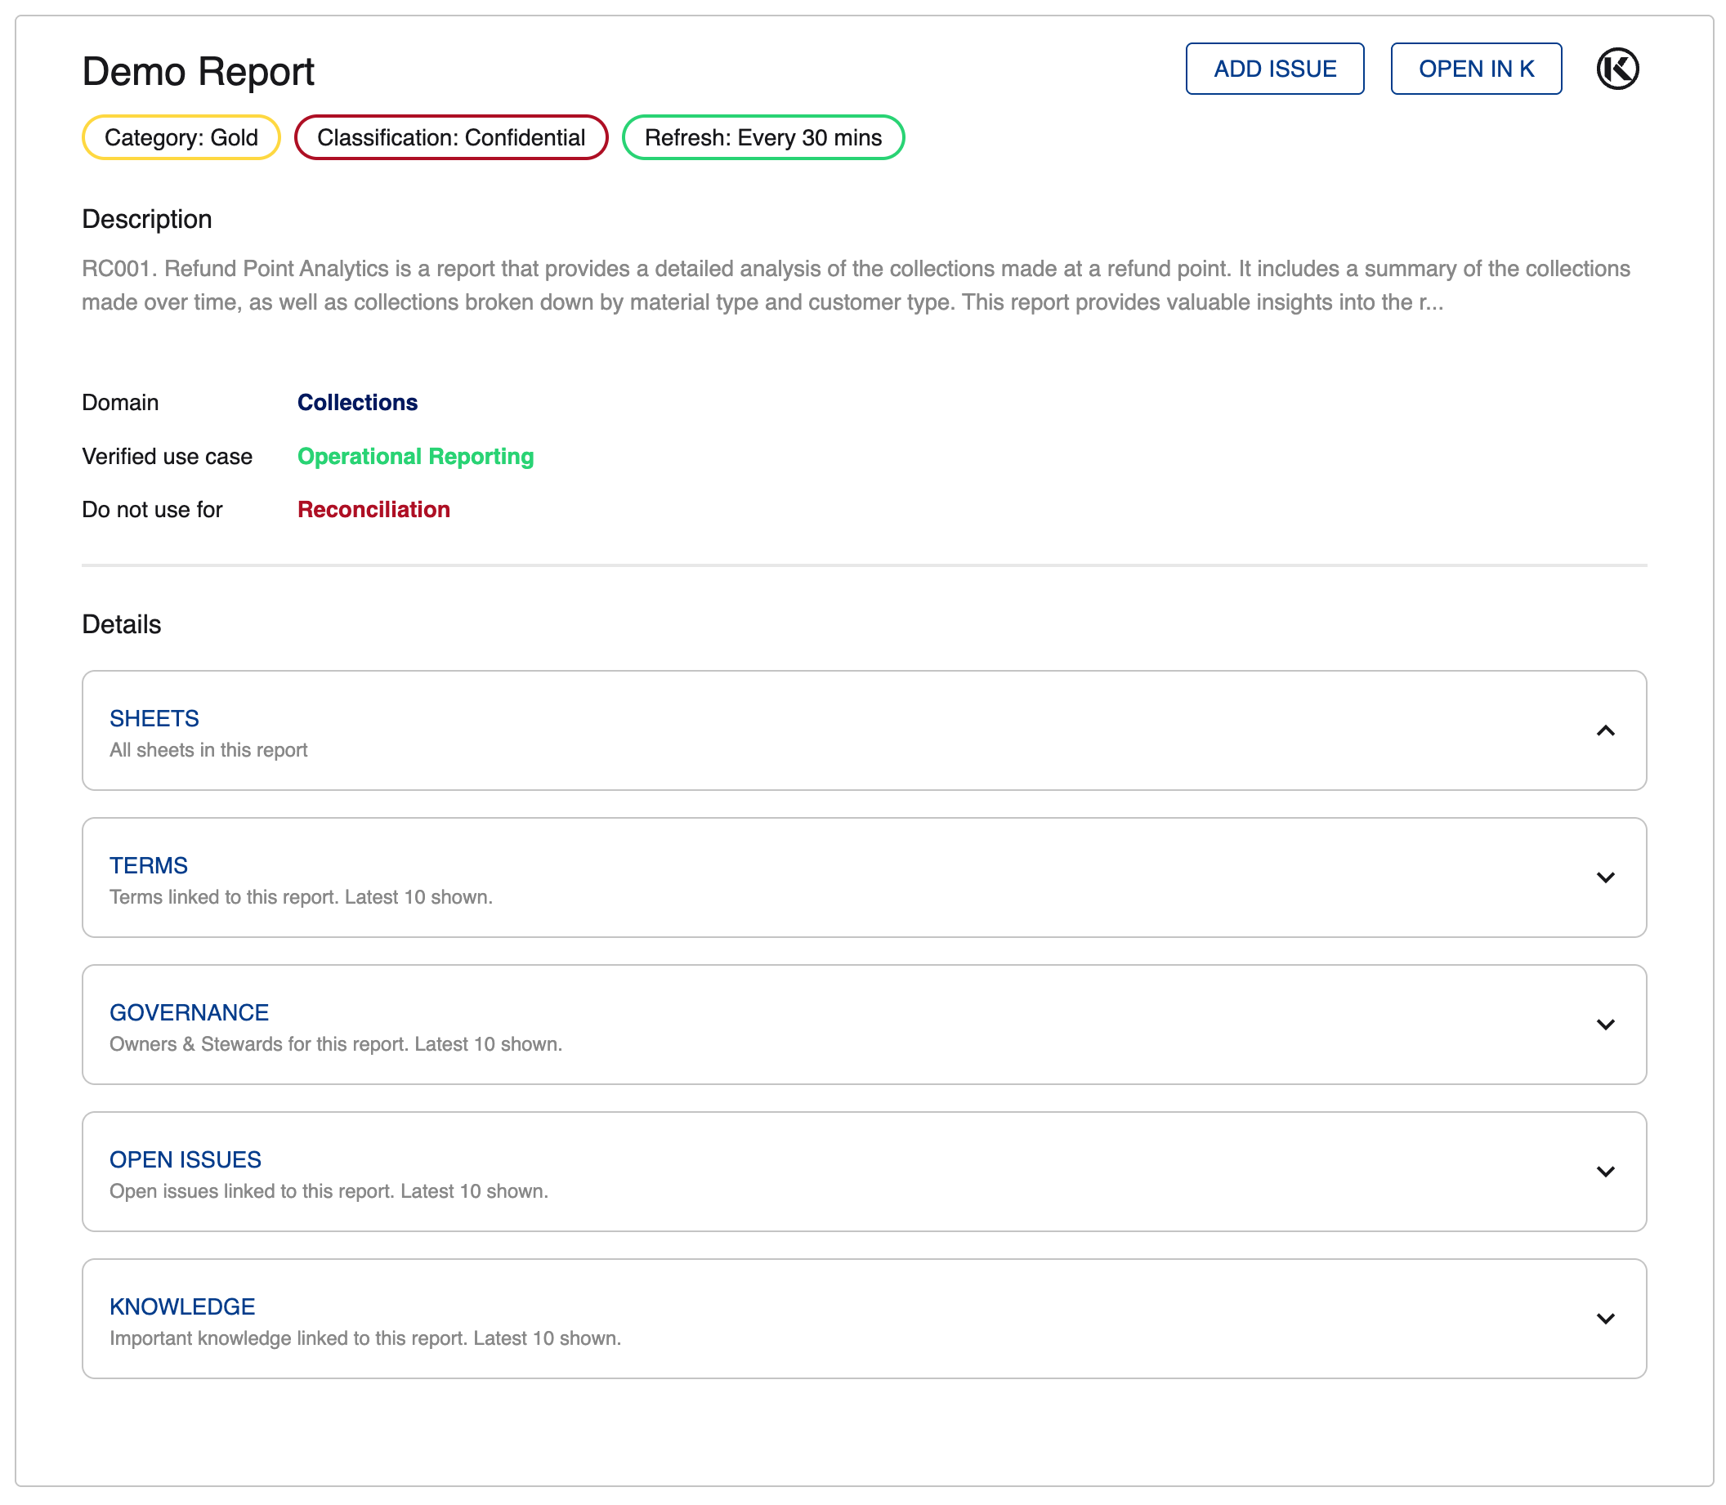Click the Category: Gold badge
This screenshot has height=1505, width=1726.
pyautogui.click(x=181, y=138)
